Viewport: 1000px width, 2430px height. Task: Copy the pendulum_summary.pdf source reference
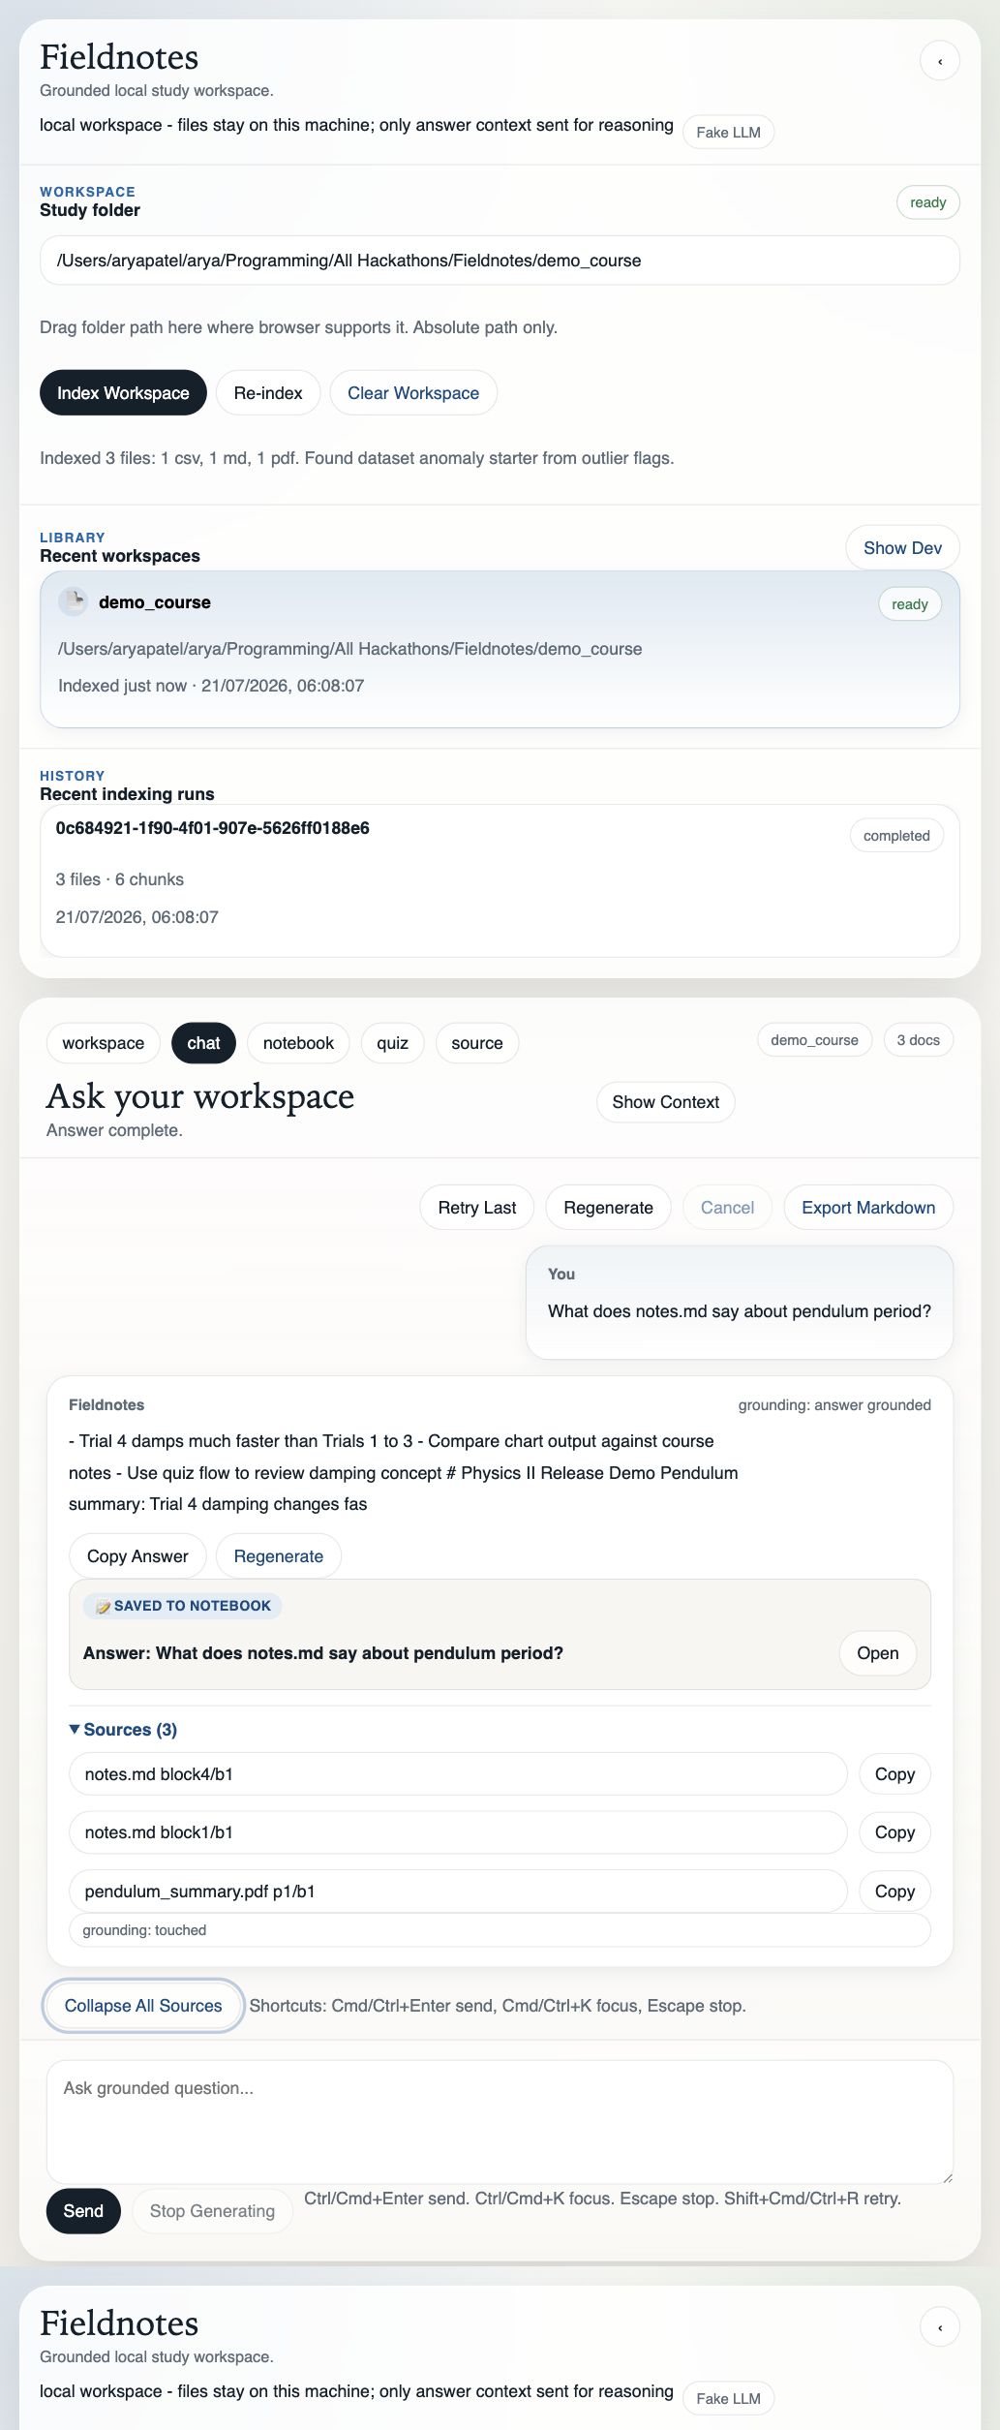pyautogui.click(x=894, y=1892)
